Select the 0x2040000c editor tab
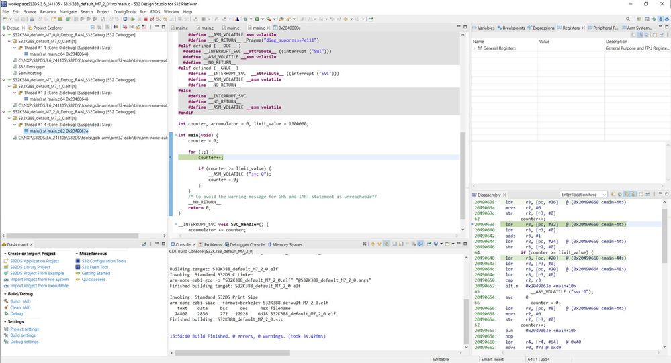The height and width of the screenshot is (363, 671). [x=287, y=28]
